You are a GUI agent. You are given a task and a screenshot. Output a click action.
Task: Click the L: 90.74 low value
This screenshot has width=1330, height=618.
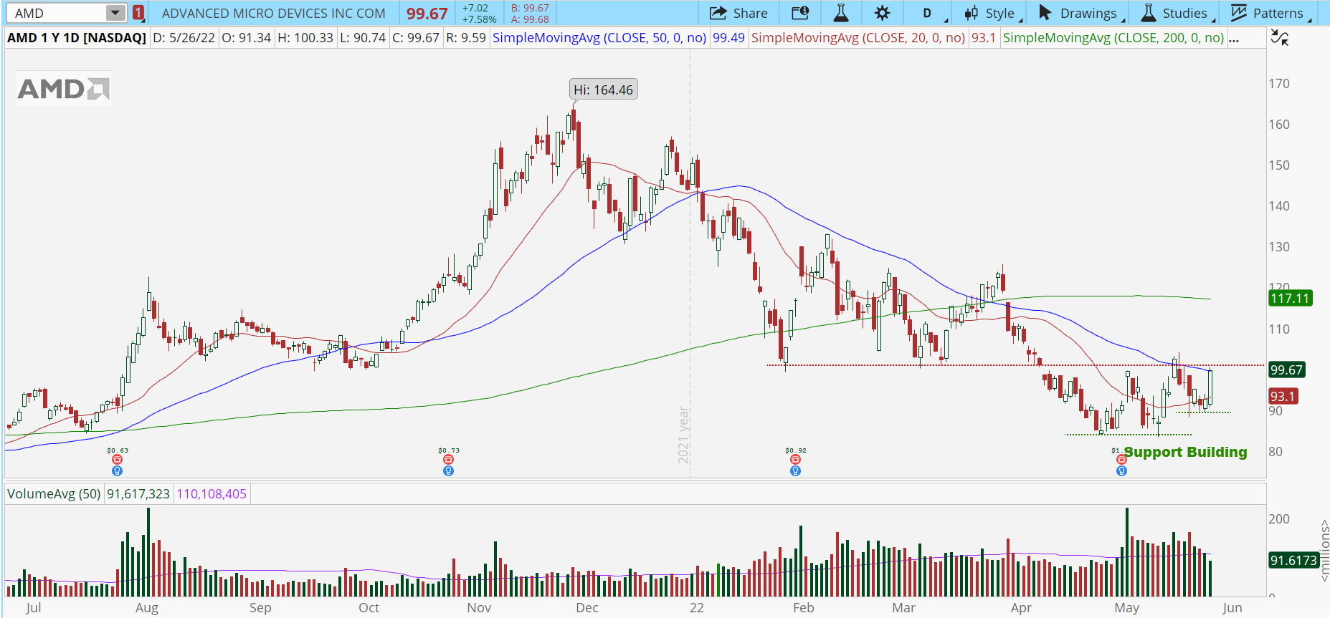363,38
